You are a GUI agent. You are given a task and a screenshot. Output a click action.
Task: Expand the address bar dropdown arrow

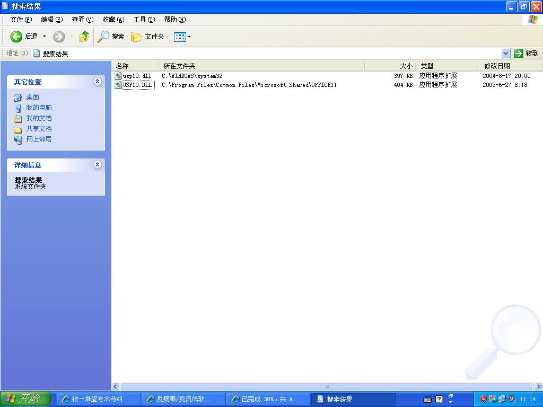coord(505,54)
